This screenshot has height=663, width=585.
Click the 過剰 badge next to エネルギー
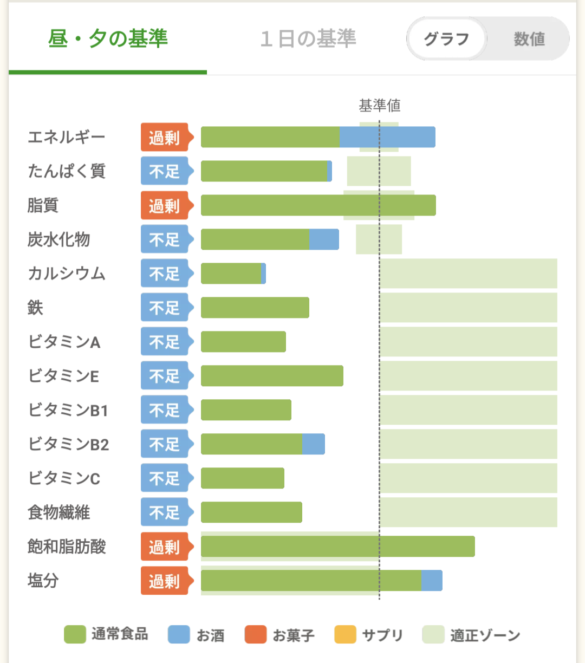tap(165, 138)
